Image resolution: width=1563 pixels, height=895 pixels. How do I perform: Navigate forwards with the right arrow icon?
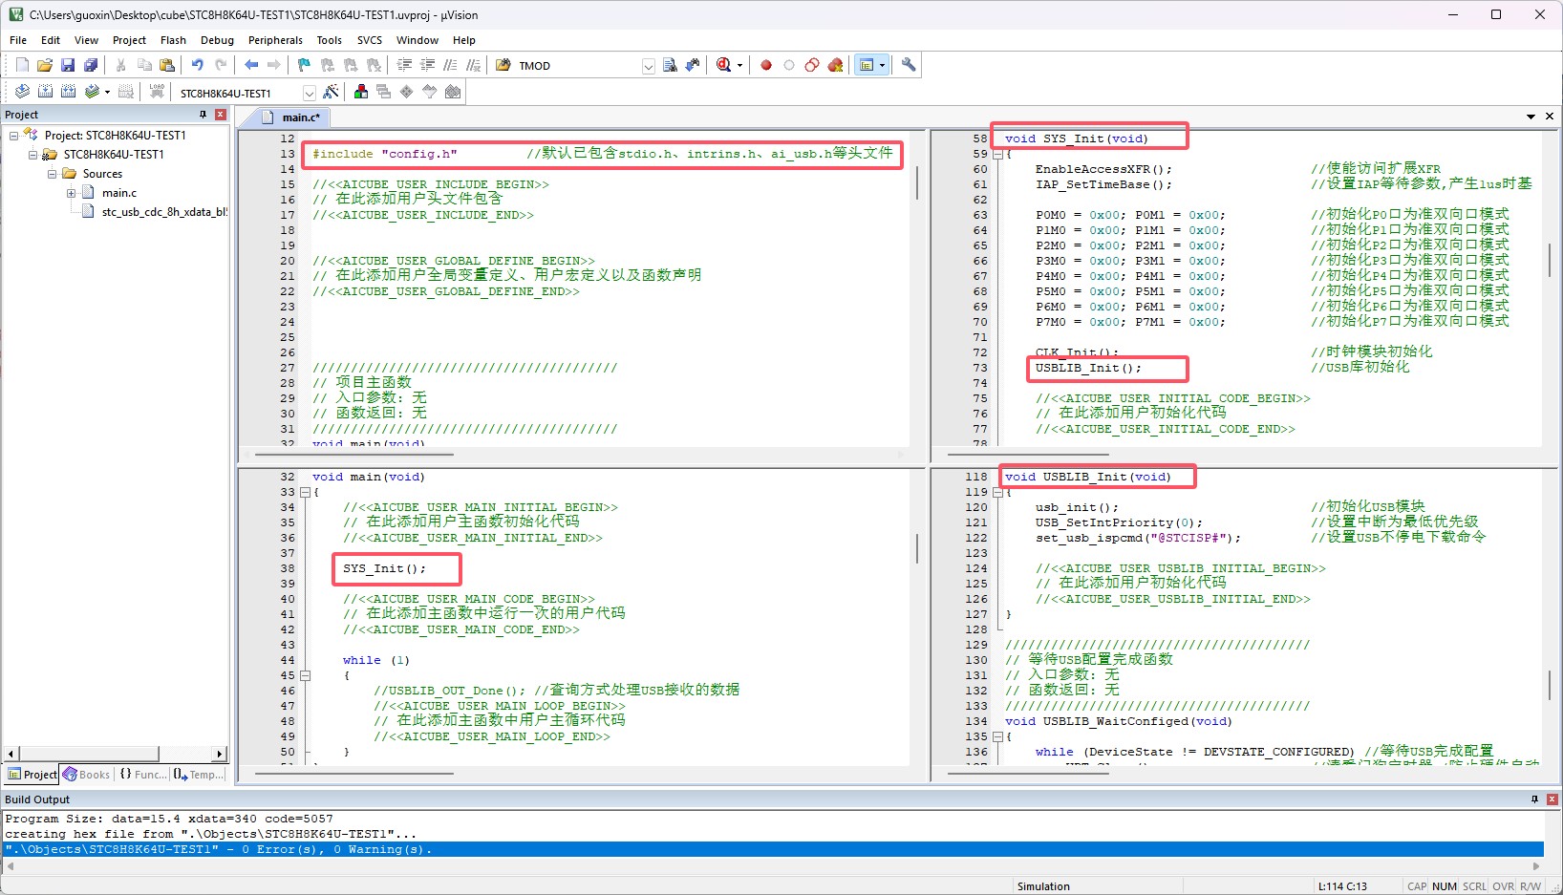click(x=274, y=65)
